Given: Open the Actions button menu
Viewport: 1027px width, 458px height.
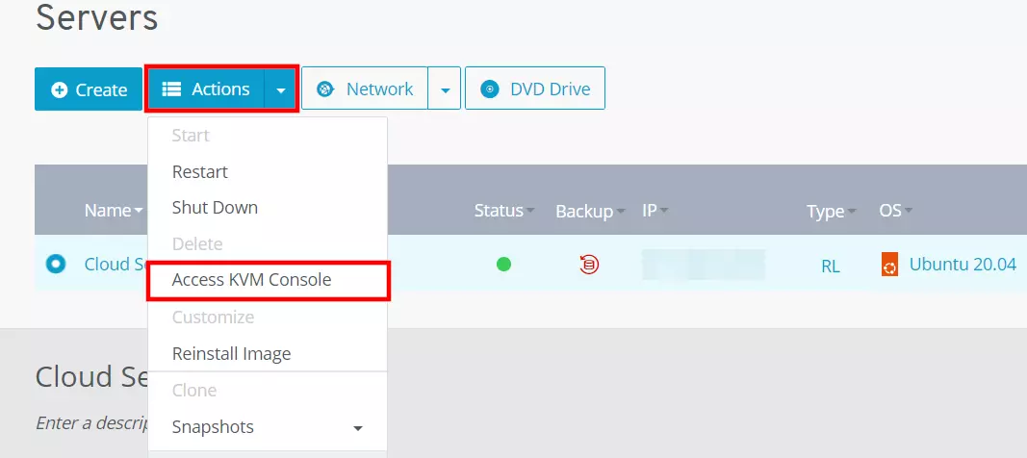Looking at the screenshot, I should (x=206, y=89).
